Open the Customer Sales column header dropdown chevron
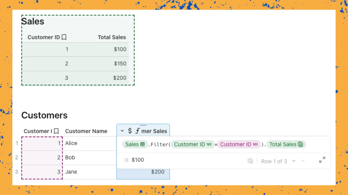 click(122, 131)
